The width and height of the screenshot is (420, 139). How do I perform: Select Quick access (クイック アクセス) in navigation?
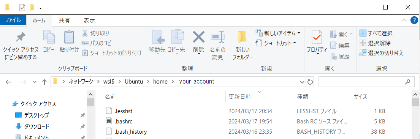[34, 104]
